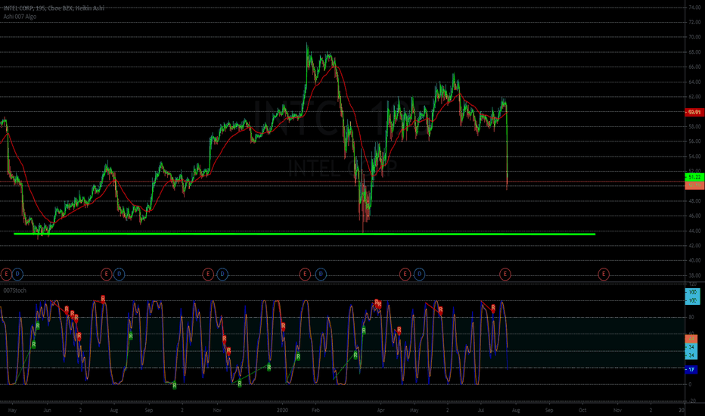Open the earnings marker in late January 2020
This screenshot has height=416, width=705.
point(305,274)
